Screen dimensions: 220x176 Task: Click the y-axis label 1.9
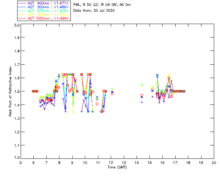[x=17, y=37]
